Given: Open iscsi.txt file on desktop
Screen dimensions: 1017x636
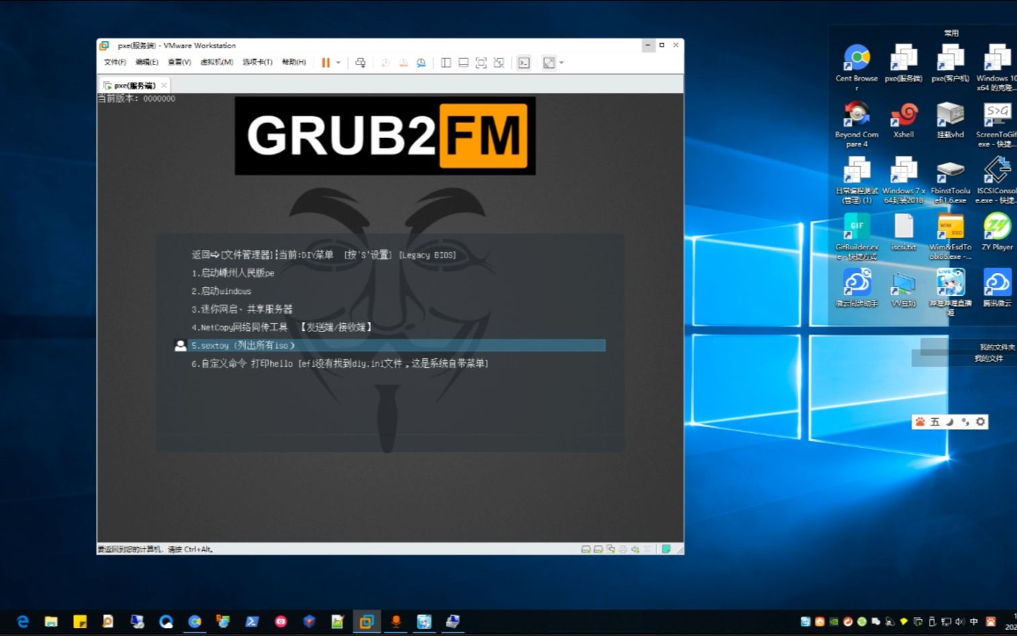Looking at the screenshot, I should tap(904, 232).
